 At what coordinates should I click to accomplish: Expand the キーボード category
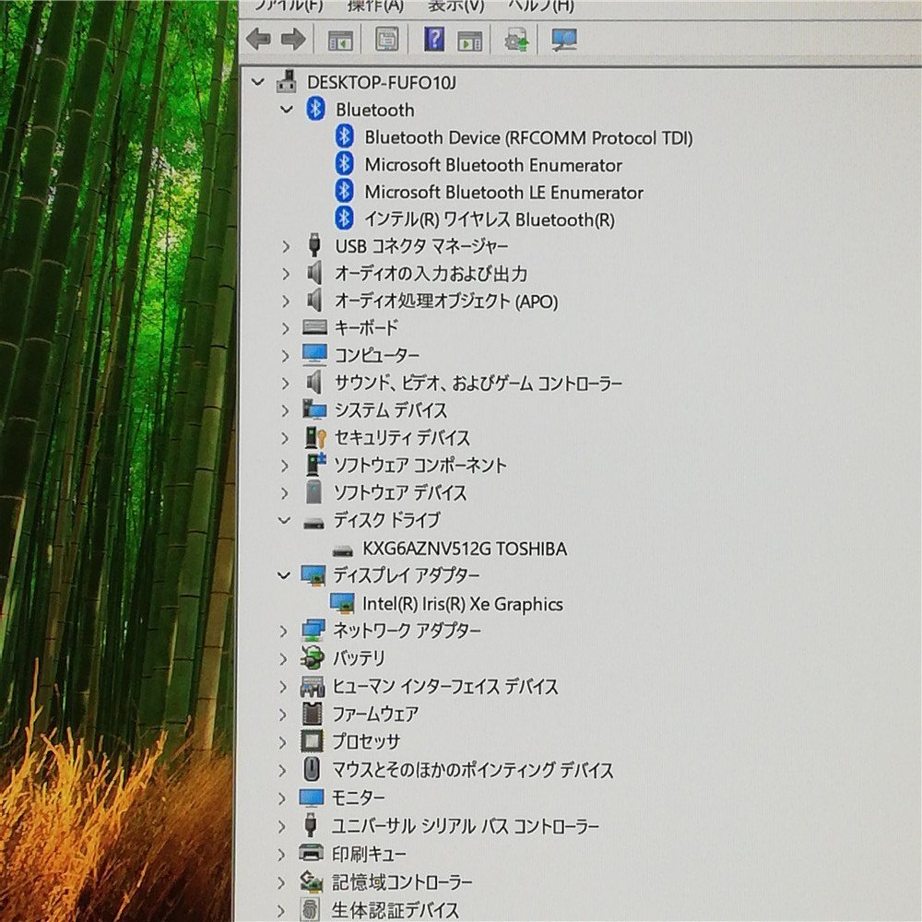(x=285, y=328)
